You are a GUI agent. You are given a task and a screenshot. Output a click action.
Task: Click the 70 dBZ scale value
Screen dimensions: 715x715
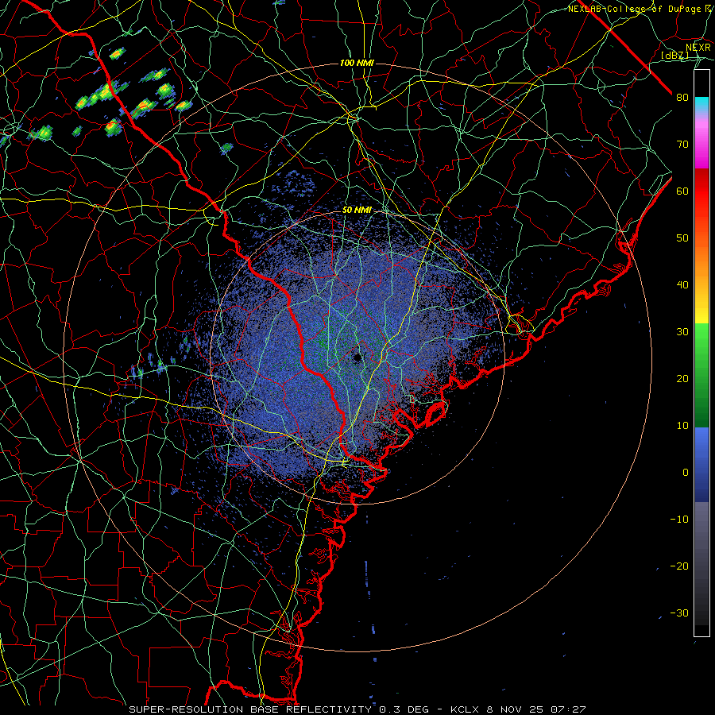682,144
